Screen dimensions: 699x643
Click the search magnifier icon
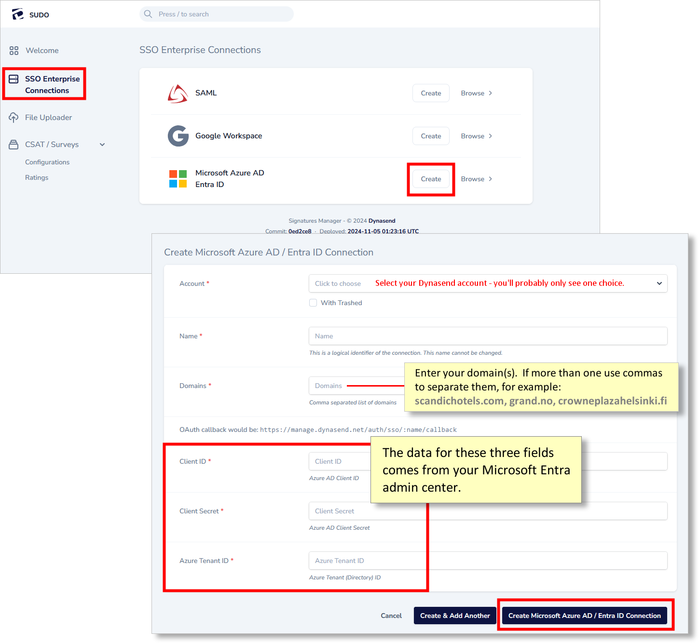pyautogui.click(x=148, y=14)
